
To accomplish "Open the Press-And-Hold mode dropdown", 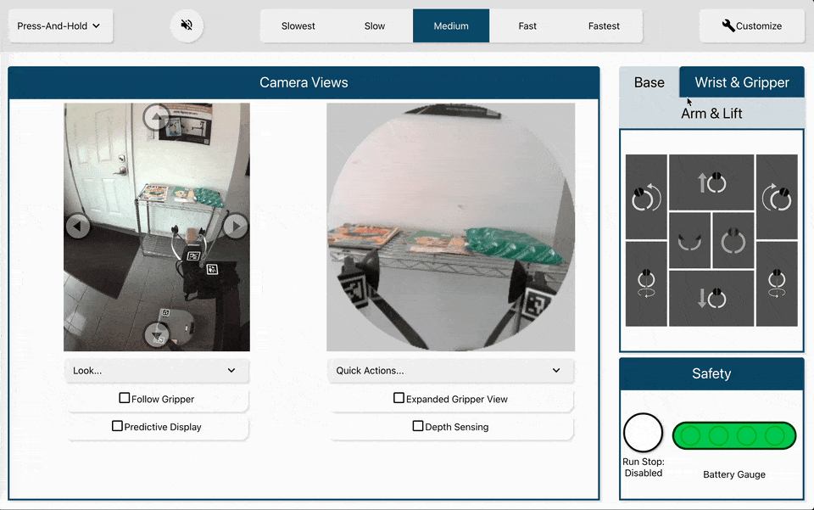I will (60, 25).
